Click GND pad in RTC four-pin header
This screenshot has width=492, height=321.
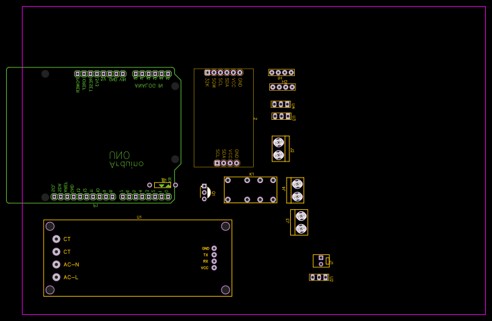237,163
